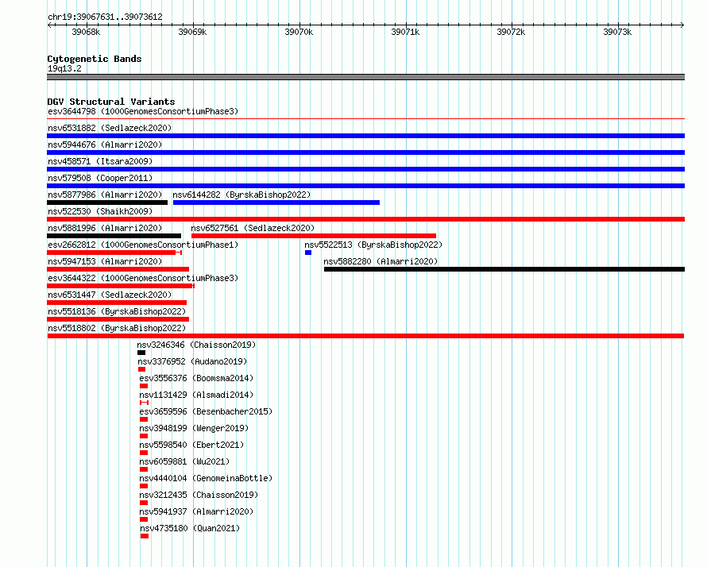707x567 pixels.
Task: Open the nsv522530 (Shaikh2009) variant label
Action: 100,211
